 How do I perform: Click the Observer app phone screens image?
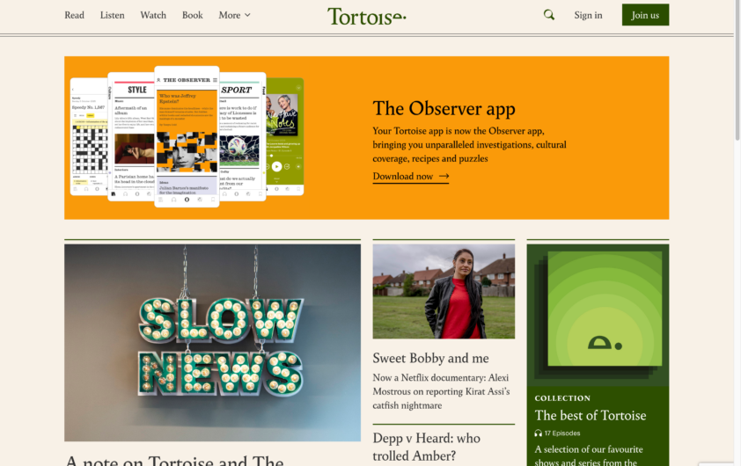(x=187, y=137)
